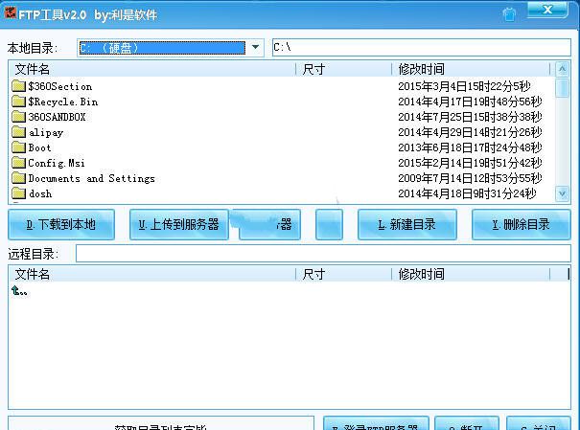Select the $Recycle.Bin folder icon
The width and height of the screenshot is (580, 430).
(18, 102)
